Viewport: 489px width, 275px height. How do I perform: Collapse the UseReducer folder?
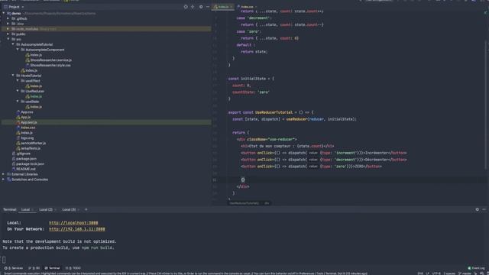[x=18, y=91]
